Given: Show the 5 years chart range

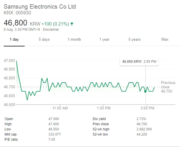Looking at the screenshot, I should [x=134, y=40].
